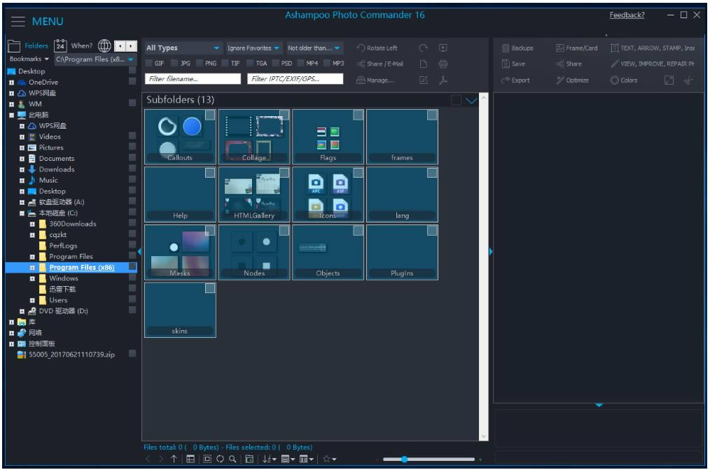The image size is (710, 470).
Task: Open the HTMLGallery subfolder thumbnail
Action: click(254, 194)
